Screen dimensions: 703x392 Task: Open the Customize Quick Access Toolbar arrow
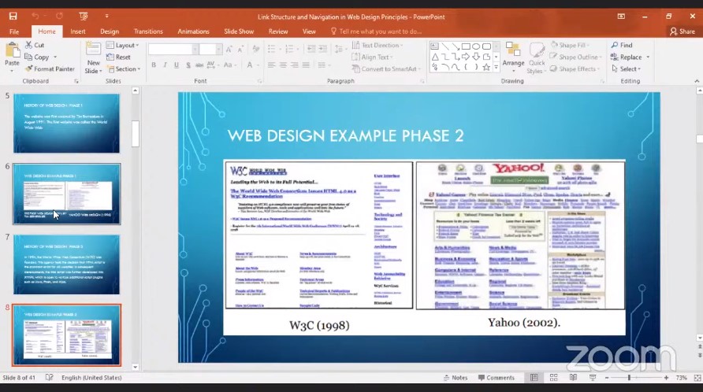(106, 16)
